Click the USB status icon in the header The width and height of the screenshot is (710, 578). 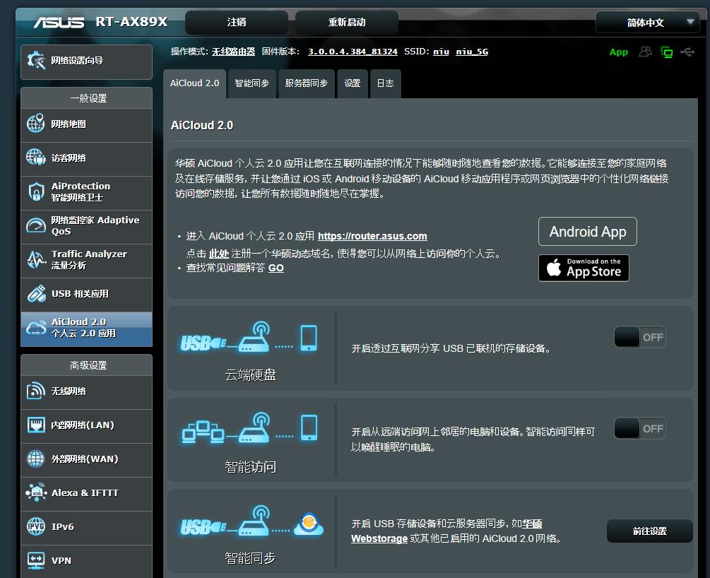pyautogui.click(x=689, y=52)
